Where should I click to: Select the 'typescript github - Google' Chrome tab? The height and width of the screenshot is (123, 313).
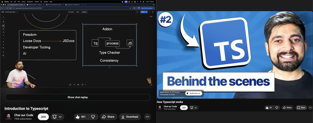tap(36, 5)
